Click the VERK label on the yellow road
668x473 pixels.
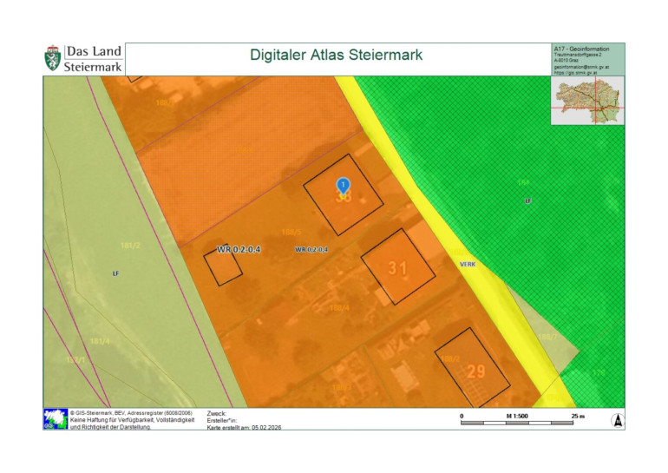(468, 264)
